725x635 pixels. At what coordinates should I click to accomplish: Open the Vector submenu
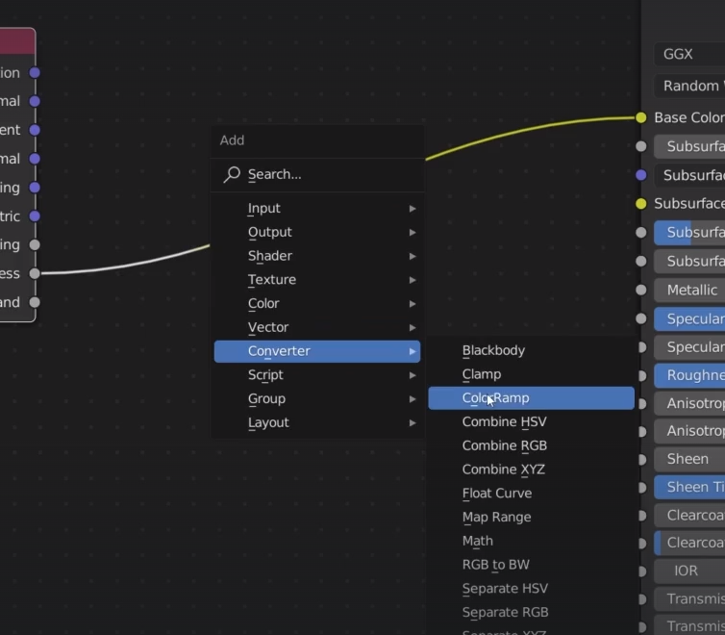[x=317, y=327]
